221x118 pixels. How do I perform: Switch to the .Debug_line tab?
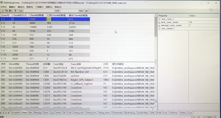91,113
